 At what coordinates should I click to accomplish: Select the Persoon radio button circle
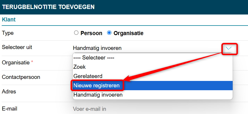[76, 33]
